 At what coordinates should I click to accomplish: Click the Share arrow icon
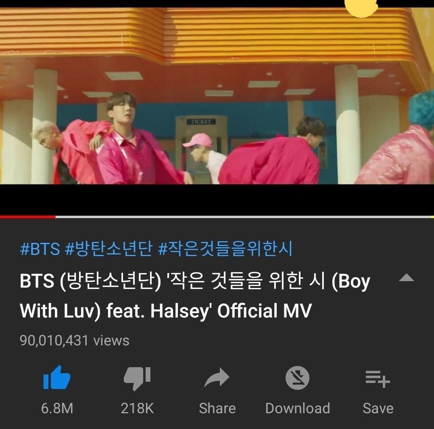pyautogui.click(x=217, y=377)
